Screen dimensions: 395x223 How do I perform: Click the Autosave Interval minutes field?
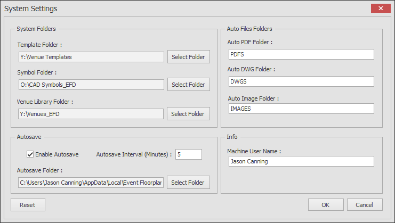(x=189, y=154)
